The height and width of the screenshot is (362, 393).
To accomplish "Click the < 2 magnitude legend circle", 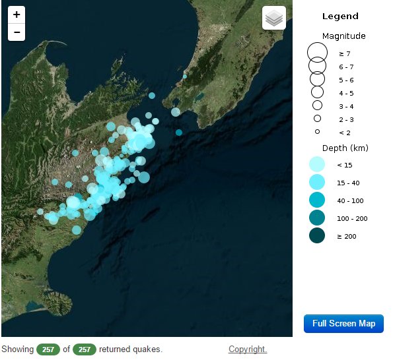I will (317, 131).
